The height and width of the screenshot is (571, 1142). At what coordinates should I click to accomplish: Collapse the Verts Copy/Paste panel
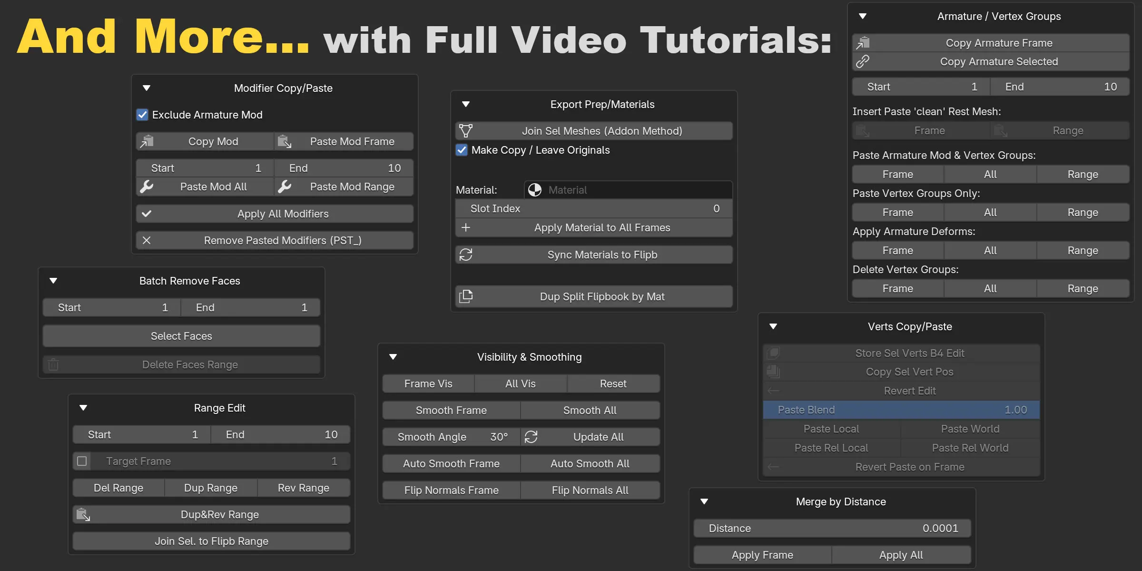(773, 326)
